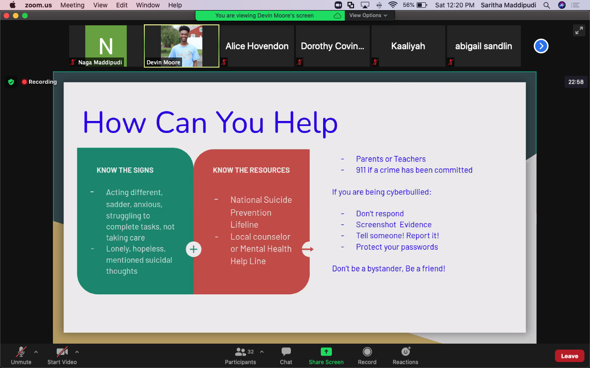Click the 'Parents or Teachers' bullet

391,159
